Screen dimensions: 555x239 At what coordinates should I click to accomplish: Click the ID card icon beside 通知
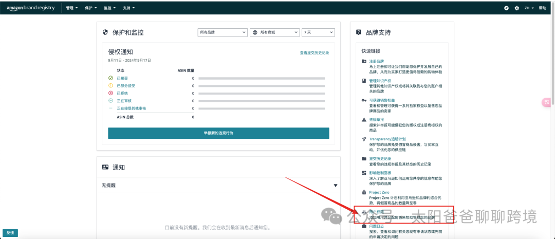coord(105,167)
